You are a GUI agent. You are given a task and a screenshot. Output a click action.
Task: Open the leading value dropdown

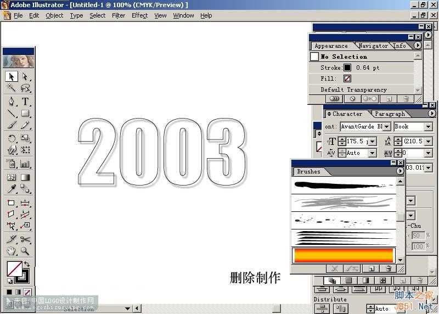pos(429,142)
